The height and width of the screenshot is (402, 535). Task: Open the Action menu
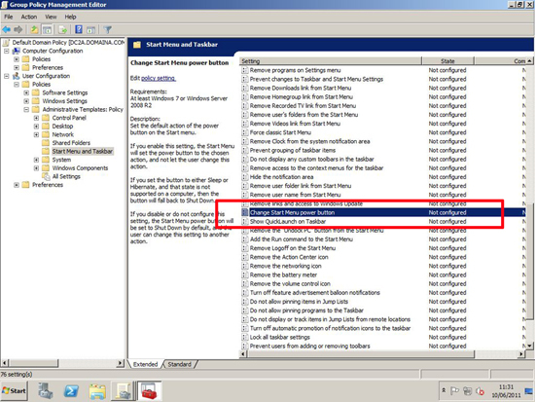[x=29, y=17]
